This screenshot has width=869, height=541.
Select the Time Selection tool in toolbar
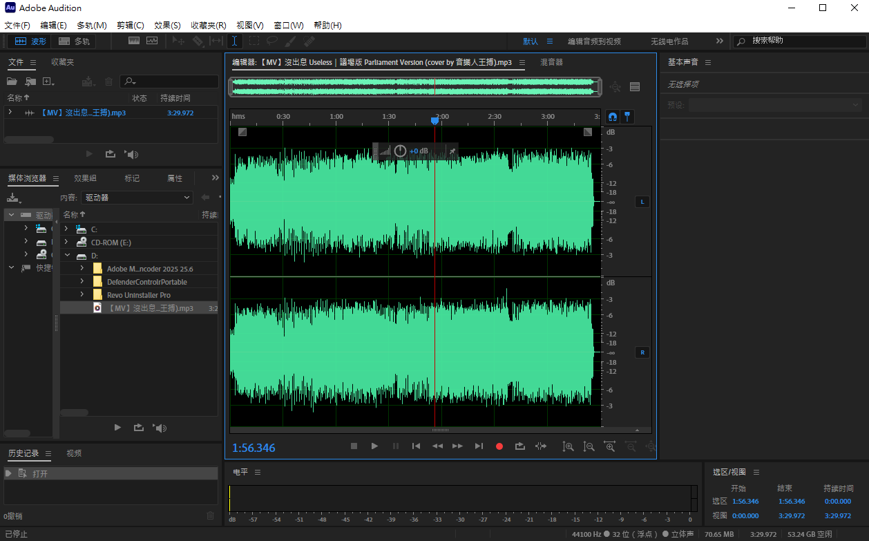(x=234, y=41)
